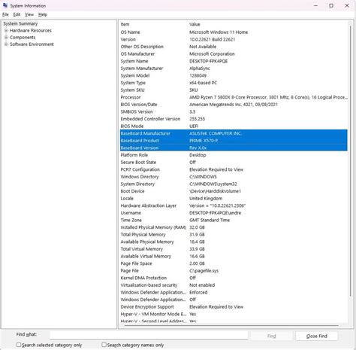Select the Windows Directory row
Image resolution: width=356 pixels, height=350 pixels.
click(x=234, y=177)
